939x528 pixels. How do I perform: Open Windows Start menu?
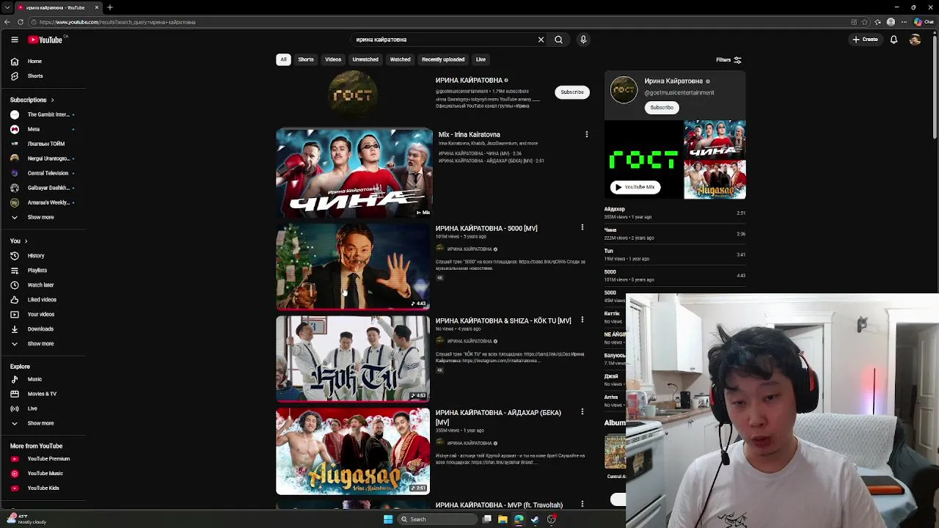tap(388, 519)
